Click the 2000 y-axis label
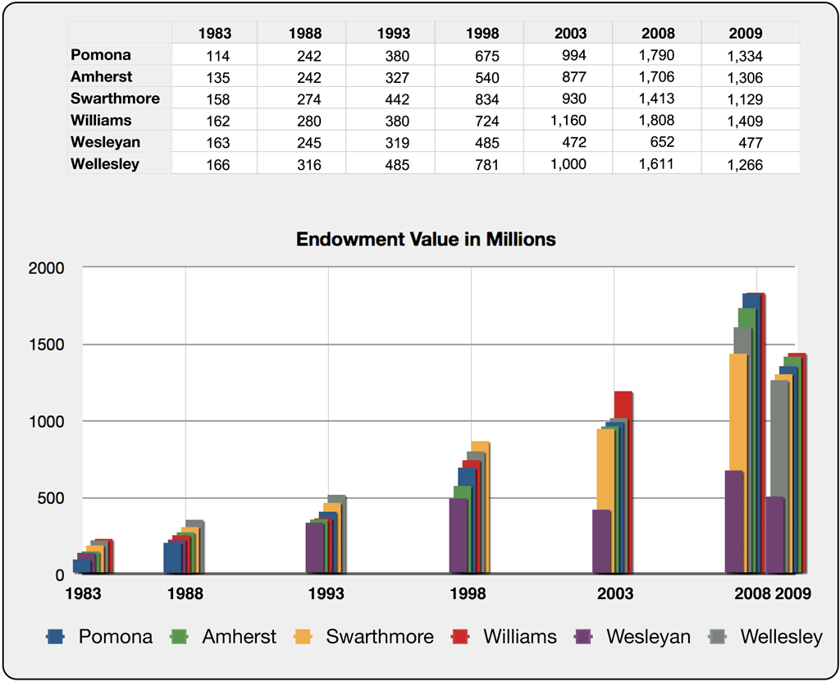The width and height of the screenshot is (840, 682). coord(46,268)
